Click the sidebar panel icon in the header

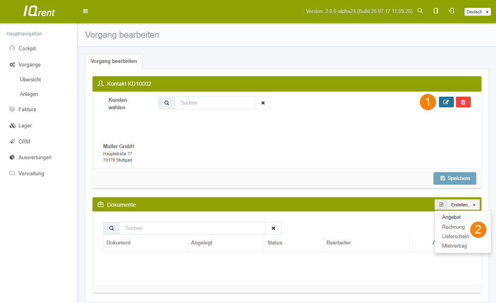coord(436,11)
